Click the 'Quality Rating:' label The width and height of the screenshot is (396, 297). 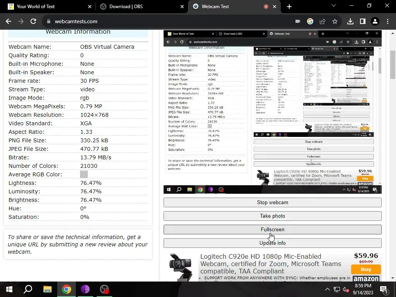click(x=29, y=55)
